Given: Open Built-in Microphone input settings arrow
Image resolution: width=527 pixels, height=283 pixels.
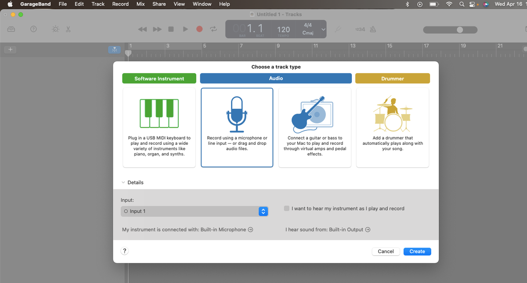Looking at the screenshot, I should 250,229.
